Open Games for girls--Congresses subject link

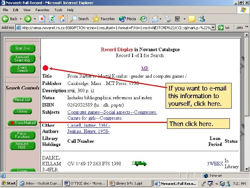point(95,118)
